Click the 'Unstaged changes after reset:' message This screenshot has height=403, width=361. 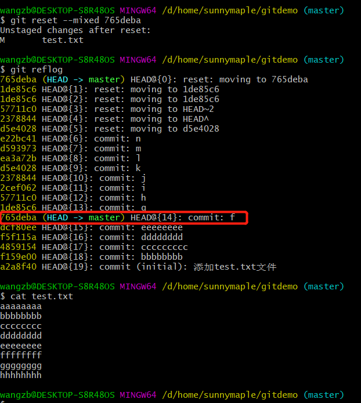pos(75,30)
